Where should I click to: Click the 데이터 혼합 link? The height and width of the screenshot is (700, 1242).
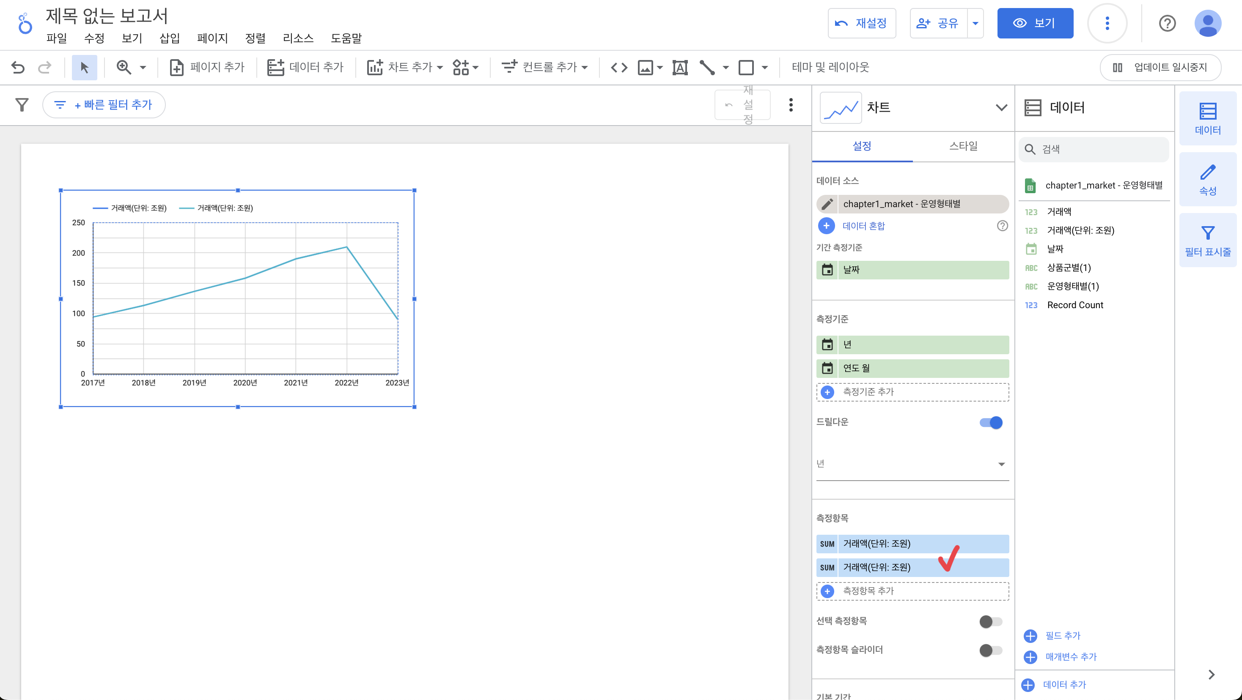coord(863,226)
